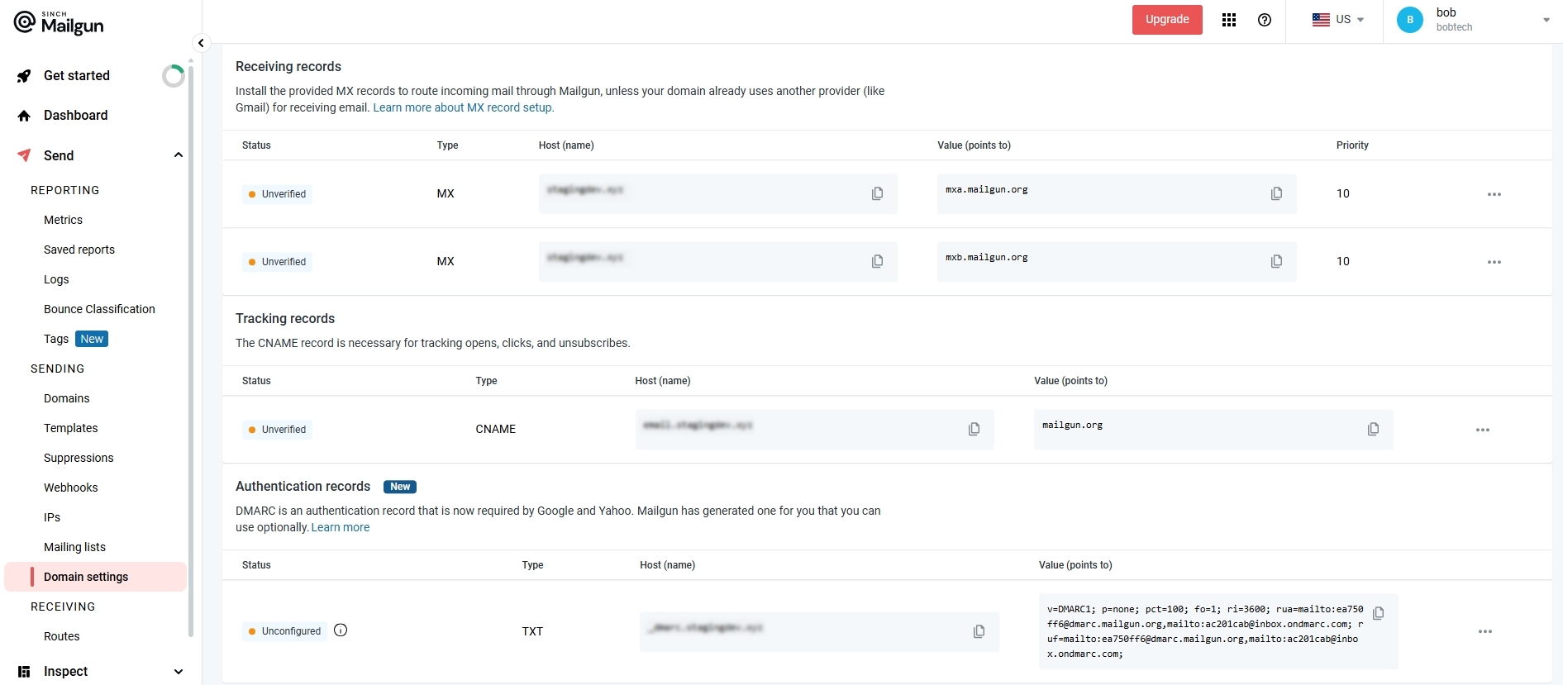The image size is (1563, 685).
Task: Open Webhooks from the Sending menu
Action: [71, 488]
